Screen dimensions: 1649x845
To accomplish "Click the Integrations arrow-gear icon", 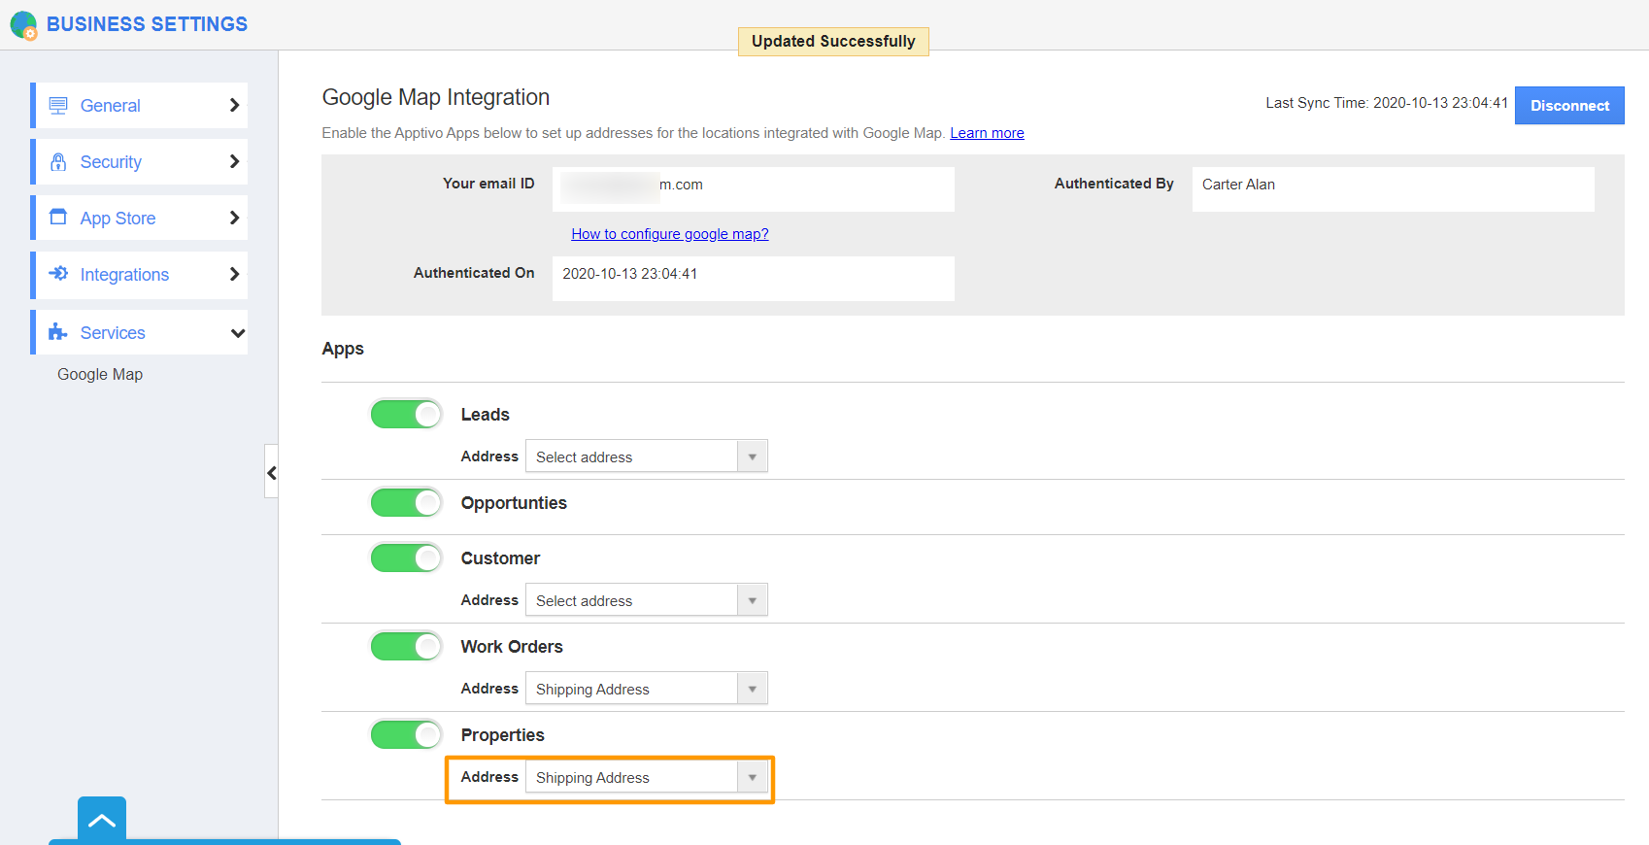I will coord(58,273).
